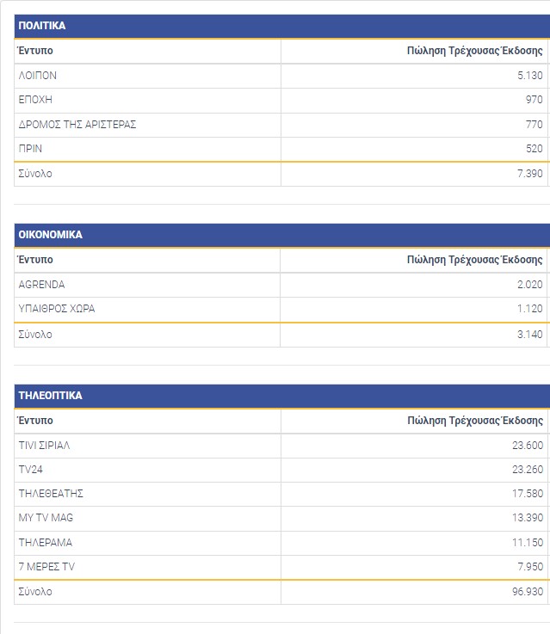Select the ΛΟΙΠΟΝ row label
Screen dimensions: 550x634
38,76
